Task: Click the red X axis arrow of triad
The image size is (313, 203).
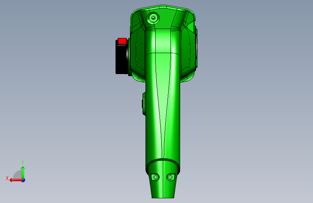Action: (16, 180)
